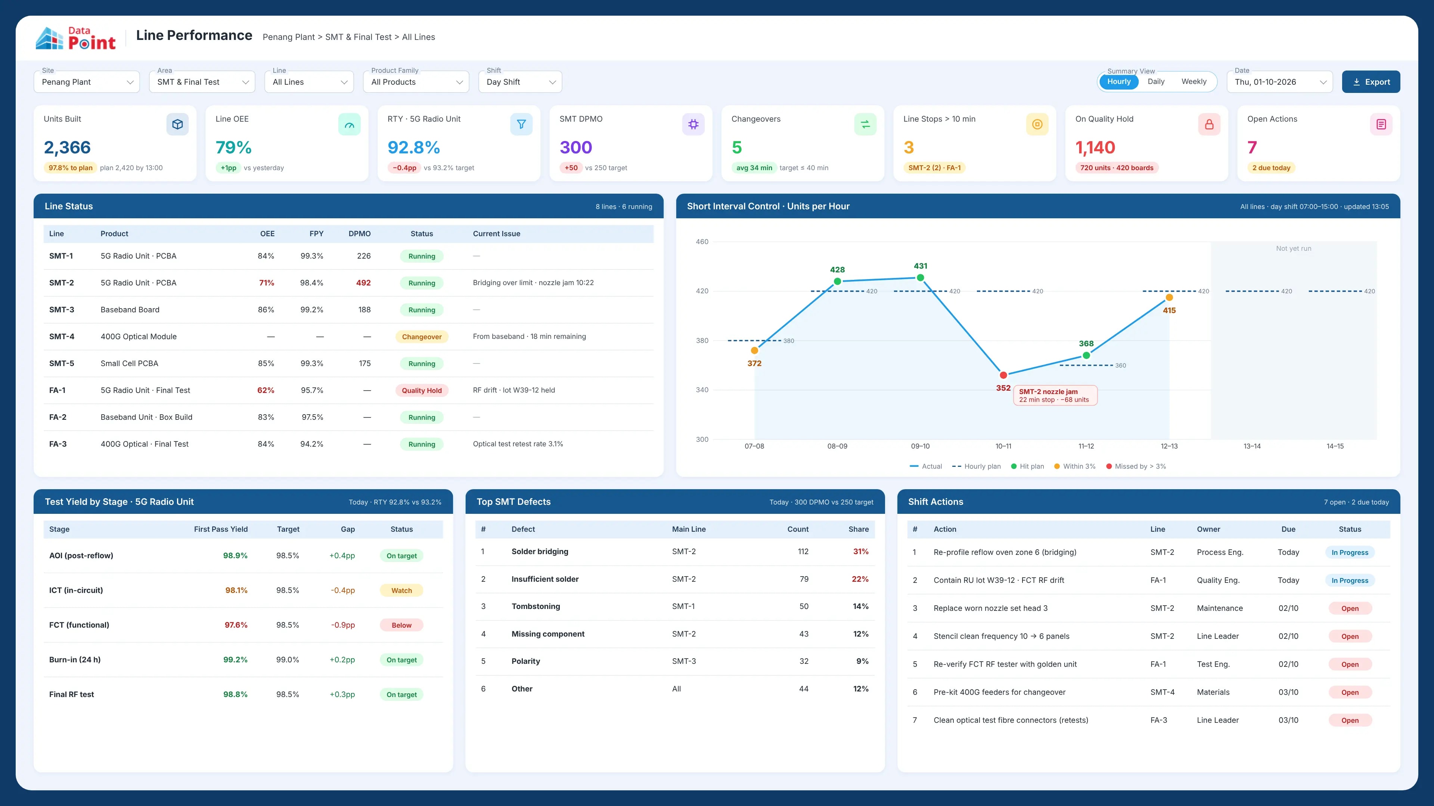Click Open badge for Replace worn nozzle
Image resolution: width=1434 pixels, height=806 pixels.
point(1350,609)
